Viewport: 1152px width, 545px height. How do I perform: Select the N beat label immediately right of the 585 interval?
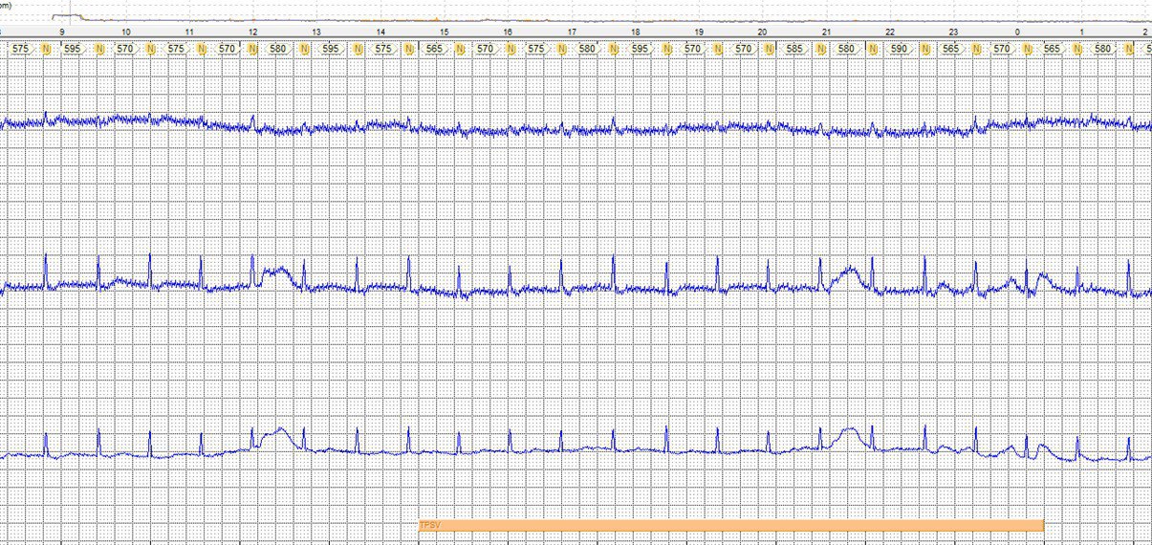point(820,48)
